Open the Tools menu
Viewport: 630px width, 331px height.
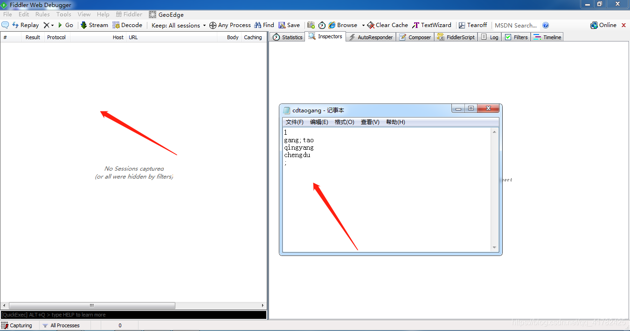point(64,14)
